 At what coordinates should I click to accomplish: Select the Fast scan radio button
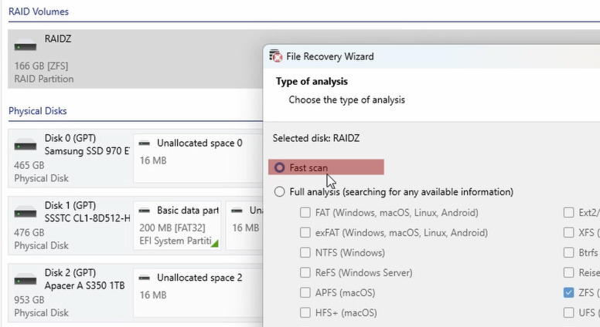pyautogui.click(x=279, y=167)
